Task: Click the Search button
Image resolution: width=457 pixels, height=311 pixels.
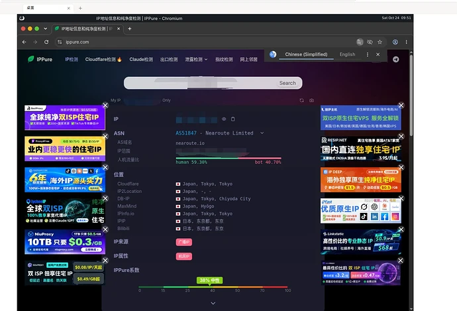Action: (x=287, y=83)
